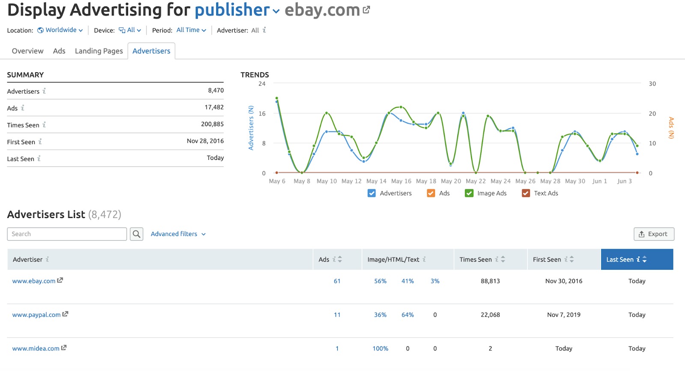Show info icon in First Seen header
Viewport: 685px width, 371px height.
click(x=566, y=259)
